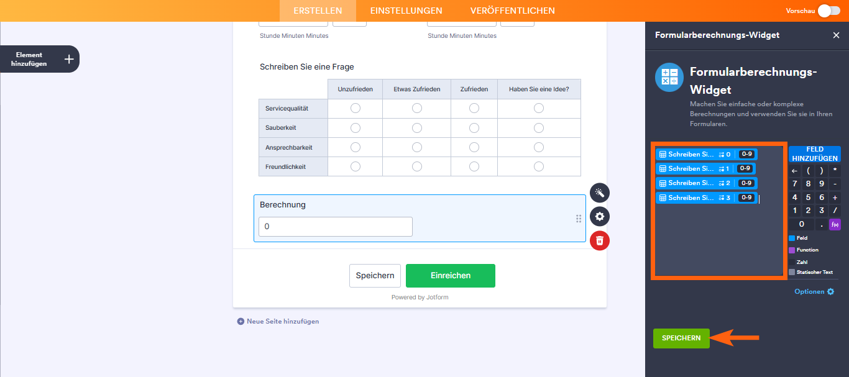Click the function f(x) calculator key
Viewport: 849px width, 377px height.
835,224
